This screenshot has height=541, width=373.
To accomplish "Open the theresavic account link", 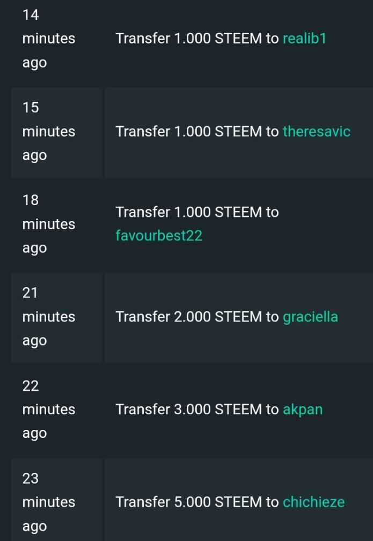I will (x=317, y=131).
